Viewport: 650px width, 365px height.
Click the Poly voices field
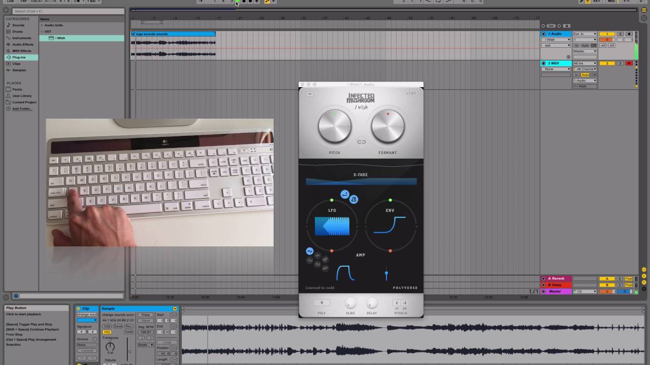(321, 303)
